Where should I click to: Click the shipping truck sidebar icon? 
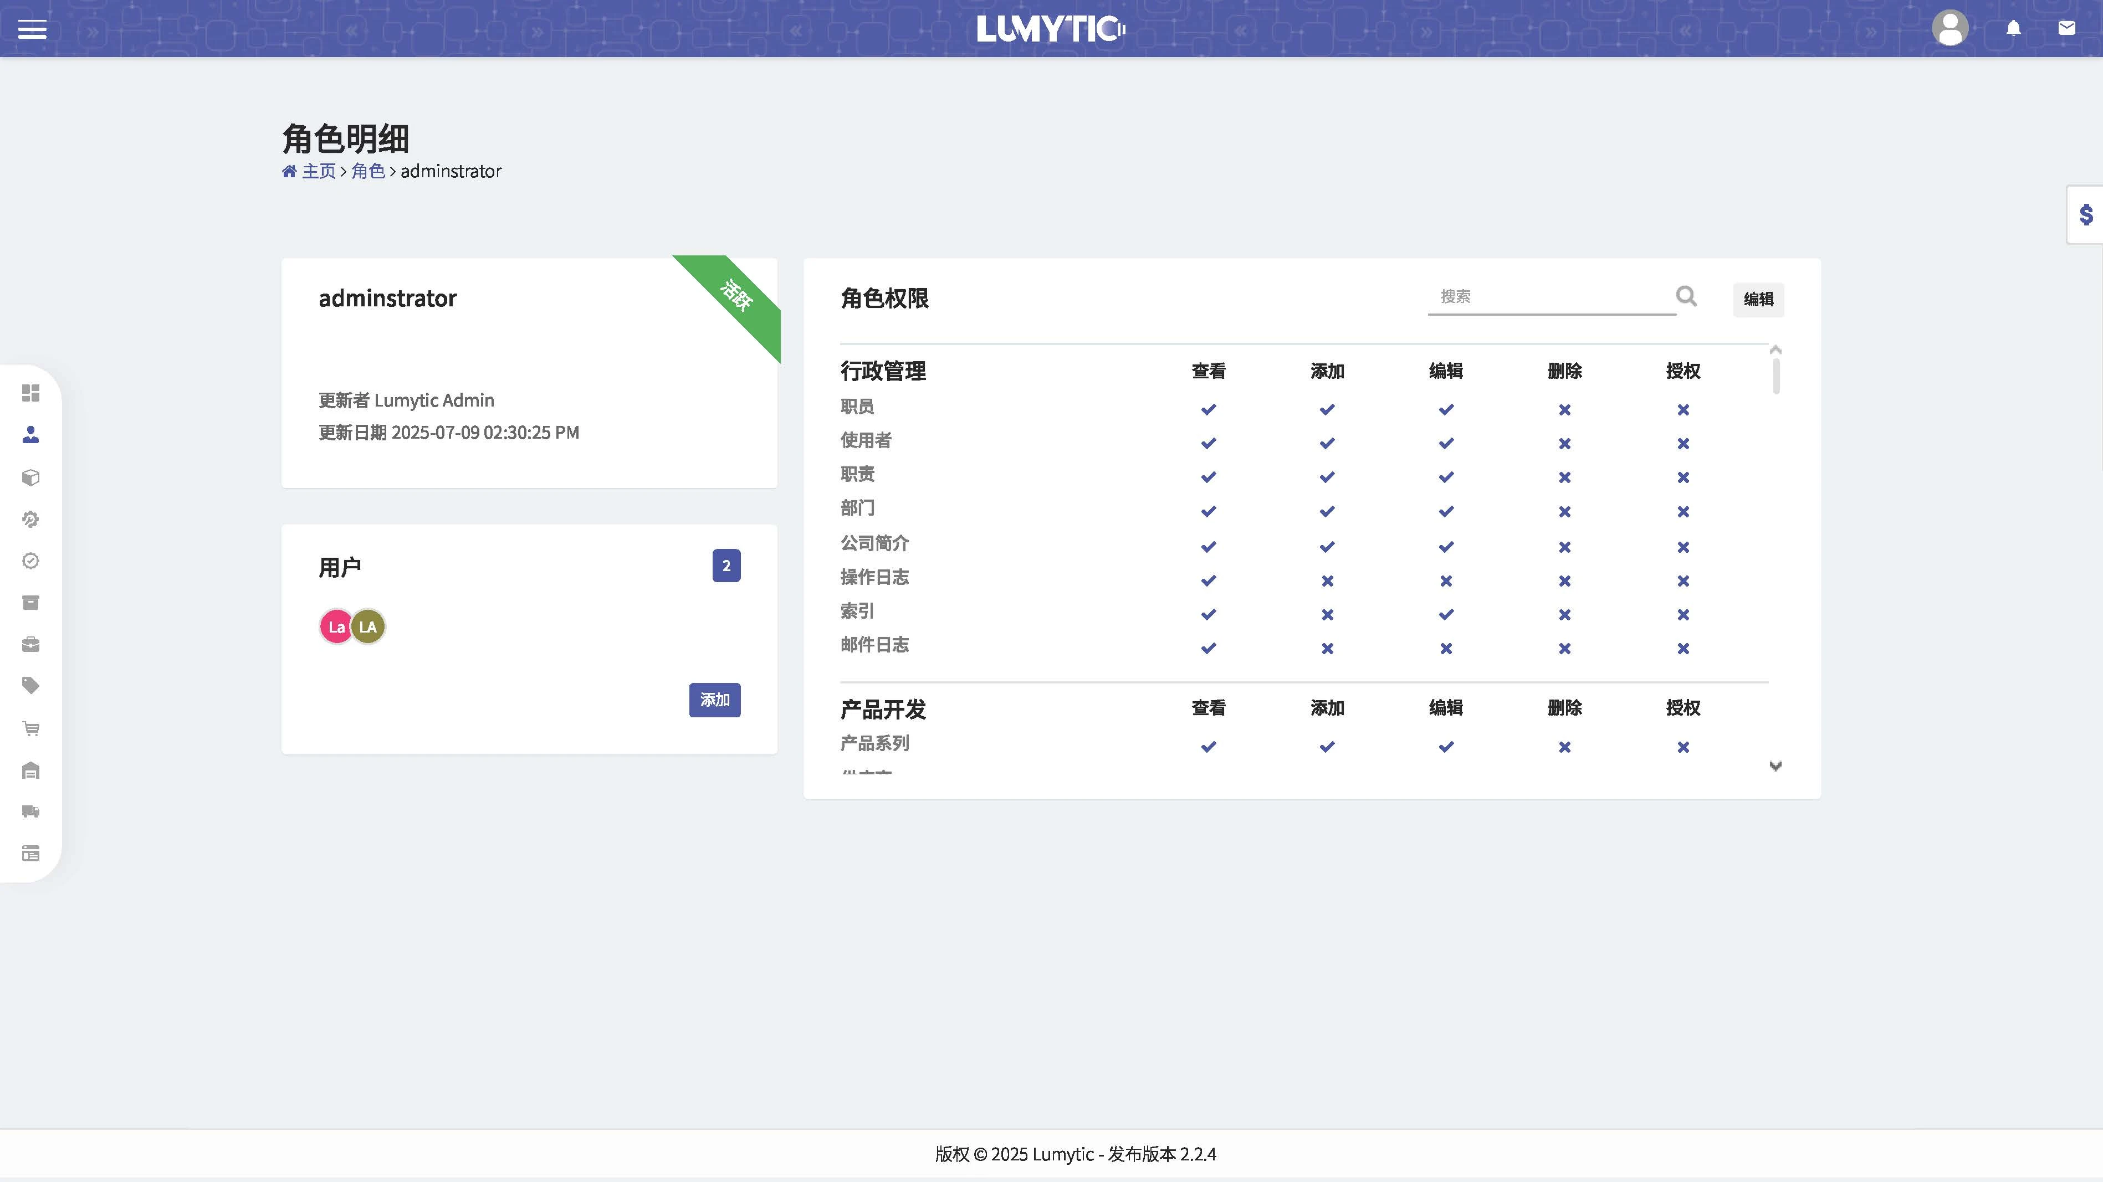(31, 811)
